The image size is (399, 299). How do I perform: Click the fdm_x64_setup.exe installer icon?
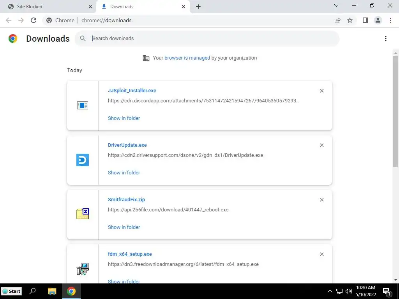pos(83,269)
